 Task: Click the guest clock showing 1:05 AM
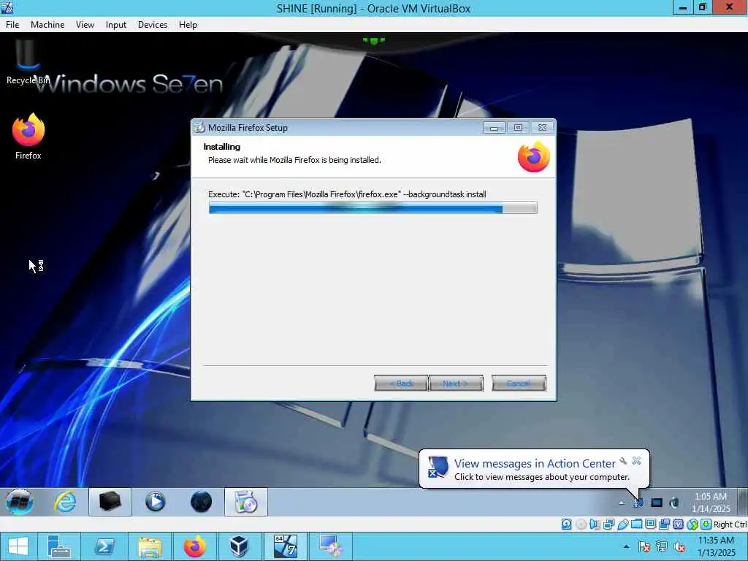(x=711, y=503)
